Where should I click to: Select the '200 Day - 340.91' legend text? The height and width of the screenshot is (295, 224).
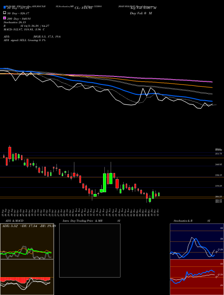(19, 19)
